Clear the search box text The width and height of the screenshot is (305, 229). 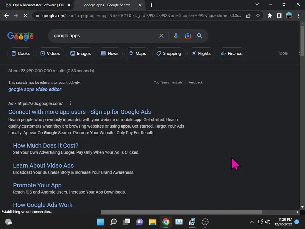pyautogui.click(x=161, y=36)
